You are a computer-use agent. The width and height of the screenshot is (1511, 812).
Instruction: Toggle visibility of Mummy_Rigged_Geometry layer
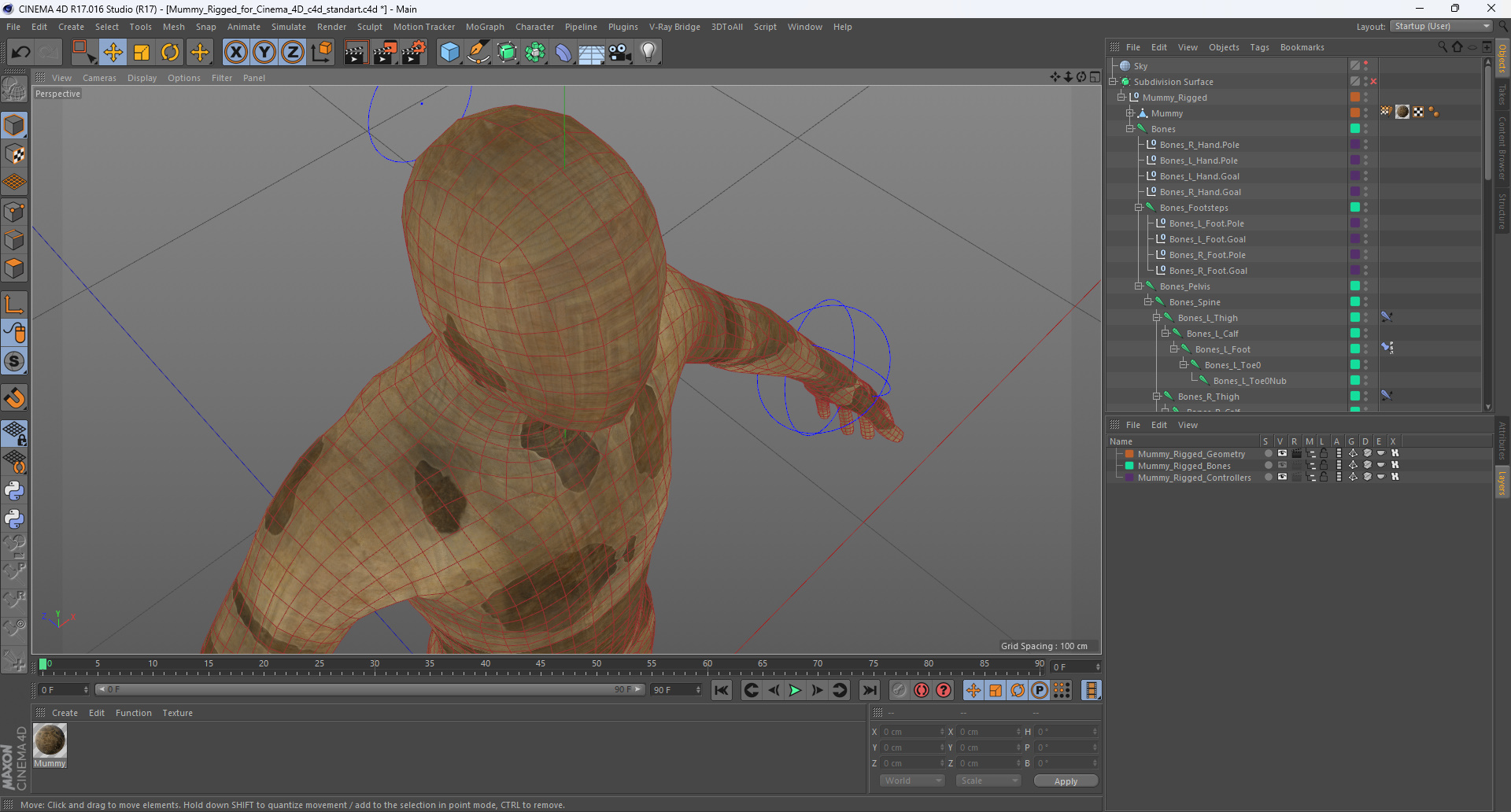pyautogui.click(x=1282, y=454)
